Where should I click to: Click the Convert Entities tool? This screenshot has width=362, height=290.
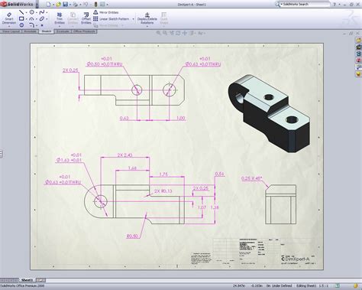73,18
